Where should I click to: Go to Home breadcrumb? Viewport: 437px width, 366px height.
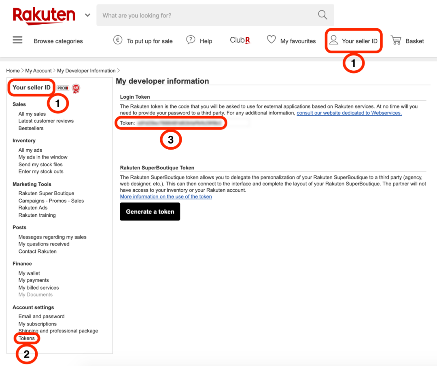point(13,71)
